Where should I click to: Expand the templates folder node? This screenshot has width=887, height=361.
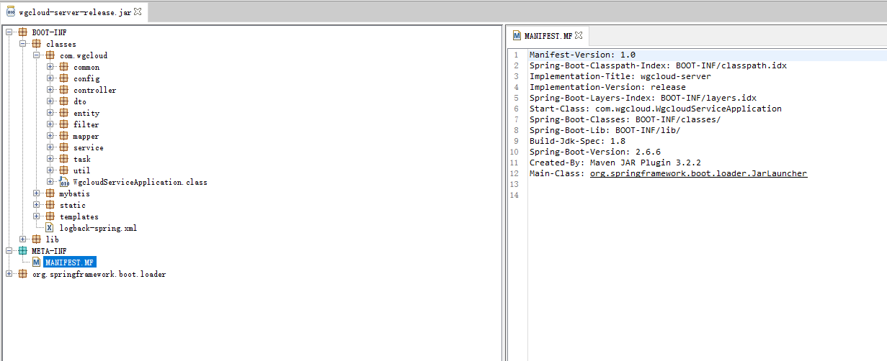click(36, 216)
